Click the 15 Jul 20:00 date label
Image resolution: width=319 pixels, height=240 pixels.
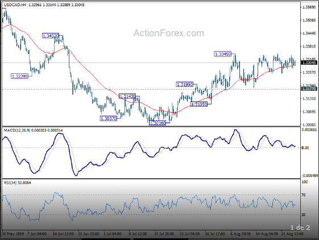pyautogui.click(x=164, y=234)
